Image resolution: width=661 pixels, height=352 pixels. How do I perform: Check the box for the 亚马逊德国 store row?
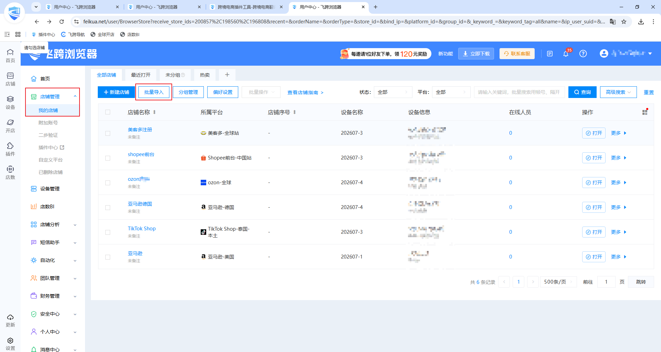108,208
